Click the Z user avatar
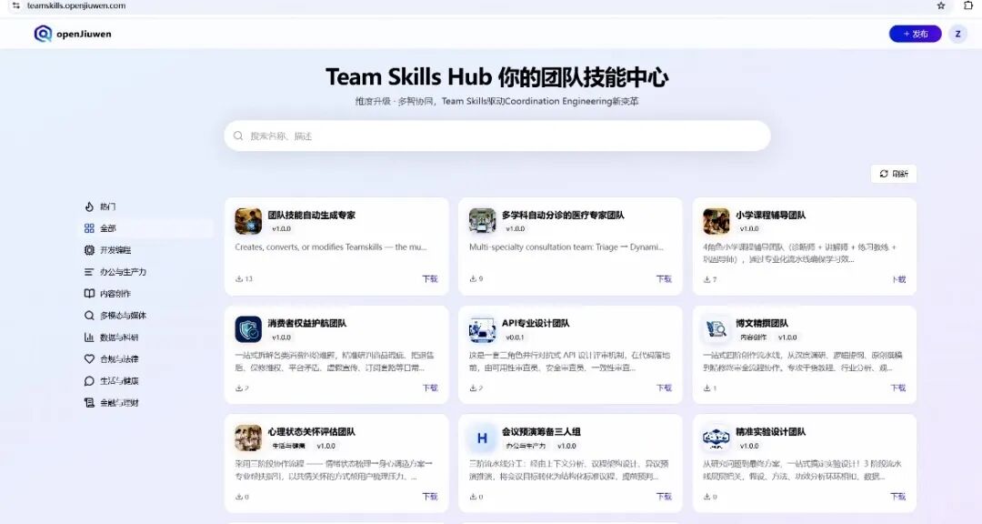 click(x=957, y=34)
